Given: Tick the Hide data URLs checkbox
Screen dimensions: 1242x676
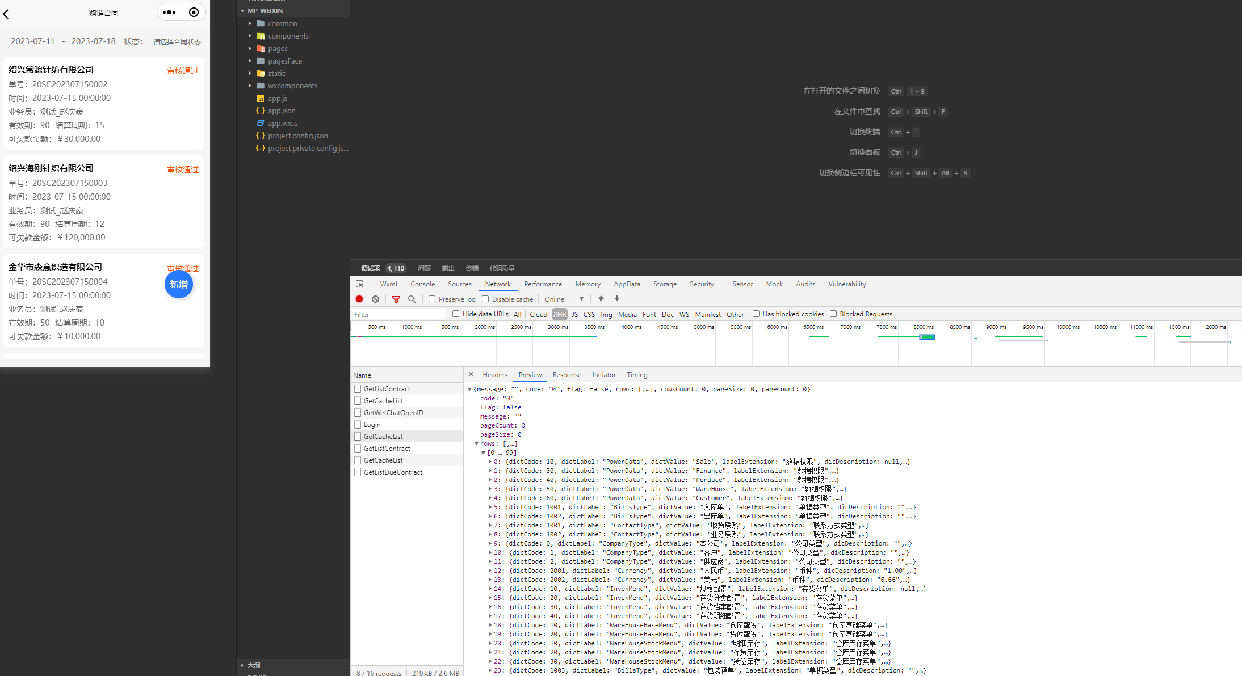Looking at the screenshot, I should pos(456,314).
